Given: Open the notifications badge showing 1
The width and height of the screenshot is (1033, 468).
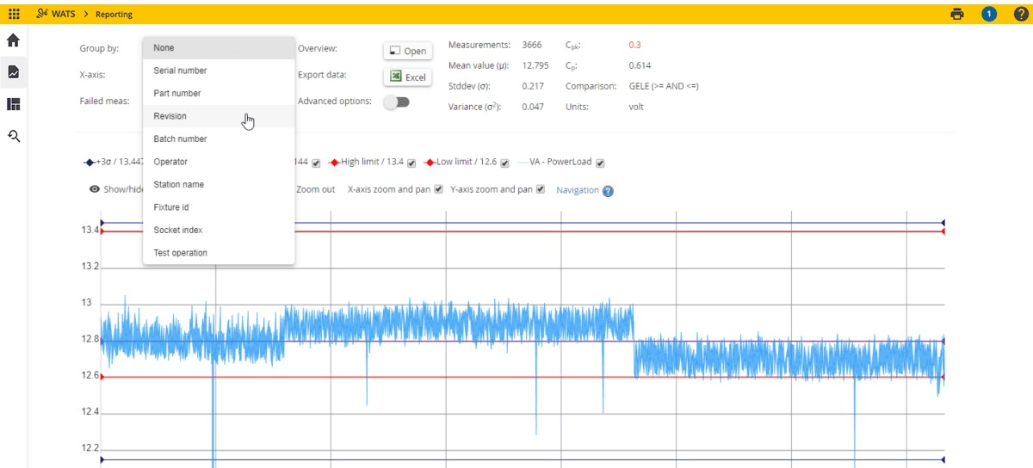Looking at the screenshot, I should 989,14.
